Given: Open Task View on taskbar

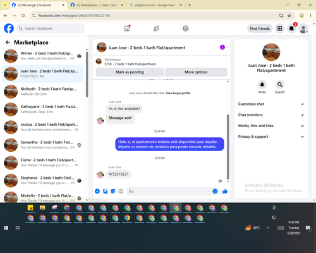Looking at the screenshot, I should (18, 228).
